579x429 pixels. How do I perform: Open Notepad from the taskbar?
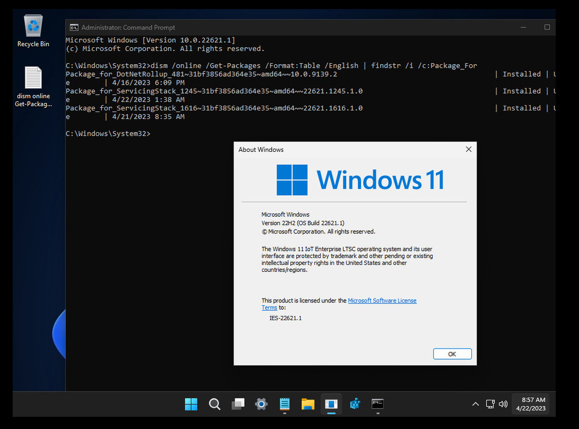284,404
